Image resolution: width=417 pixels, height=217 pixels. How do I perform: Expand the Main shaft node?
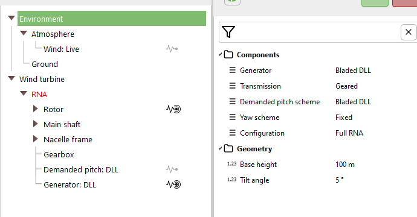coord(36,124)
